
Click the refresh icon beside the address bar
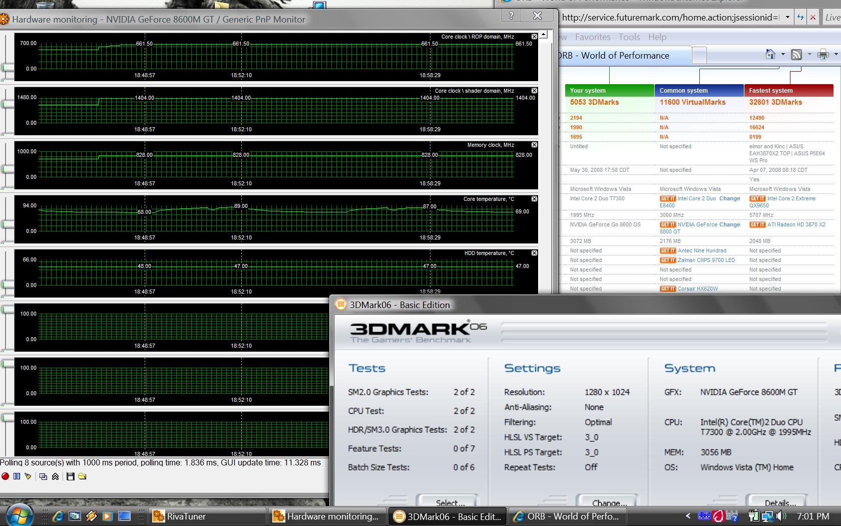(800, 17)
